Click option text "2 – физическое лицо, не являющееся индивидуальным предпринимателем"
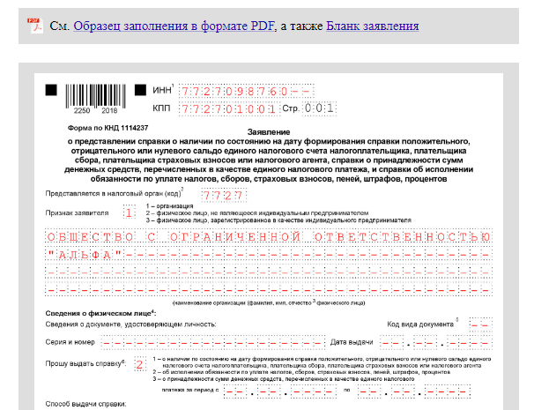Screen dimensions: 534x410 257,213
